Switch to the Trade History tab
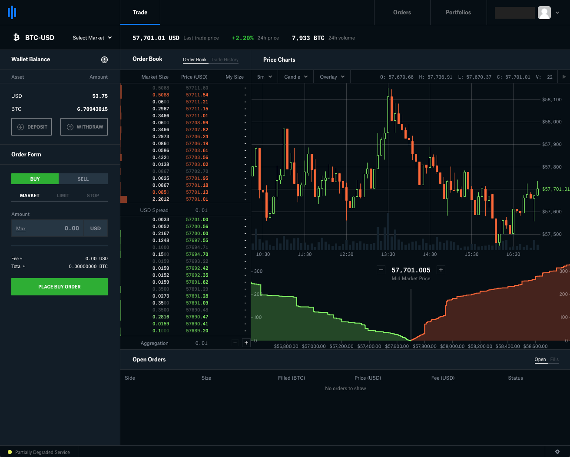The image size is (570, 457). [x=225, y=60]
